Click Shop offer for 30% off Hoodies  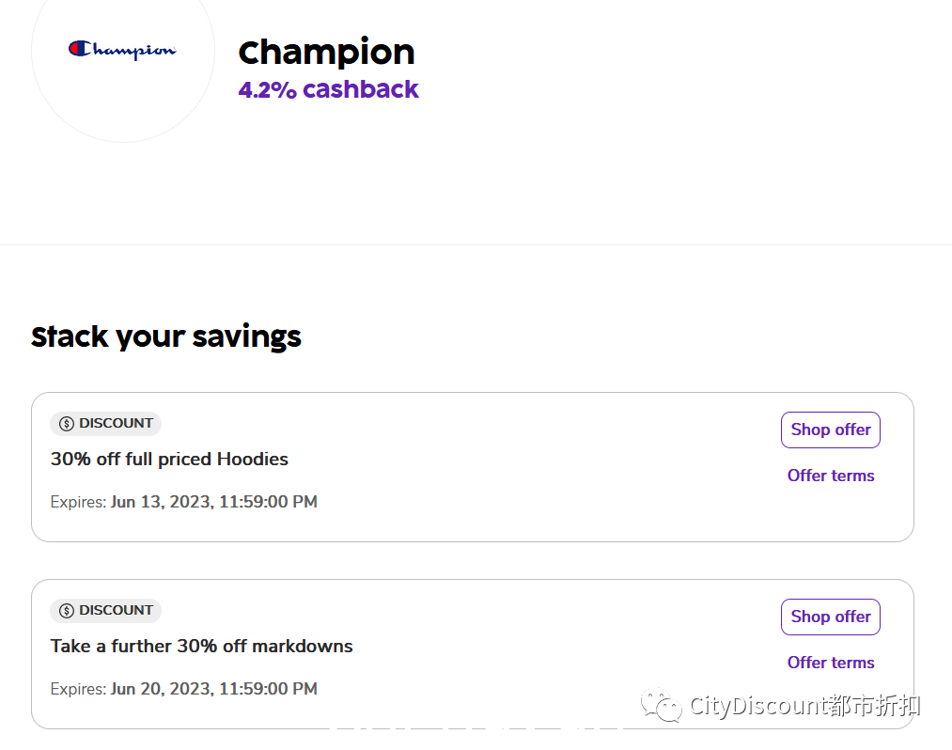click(830, 430)
